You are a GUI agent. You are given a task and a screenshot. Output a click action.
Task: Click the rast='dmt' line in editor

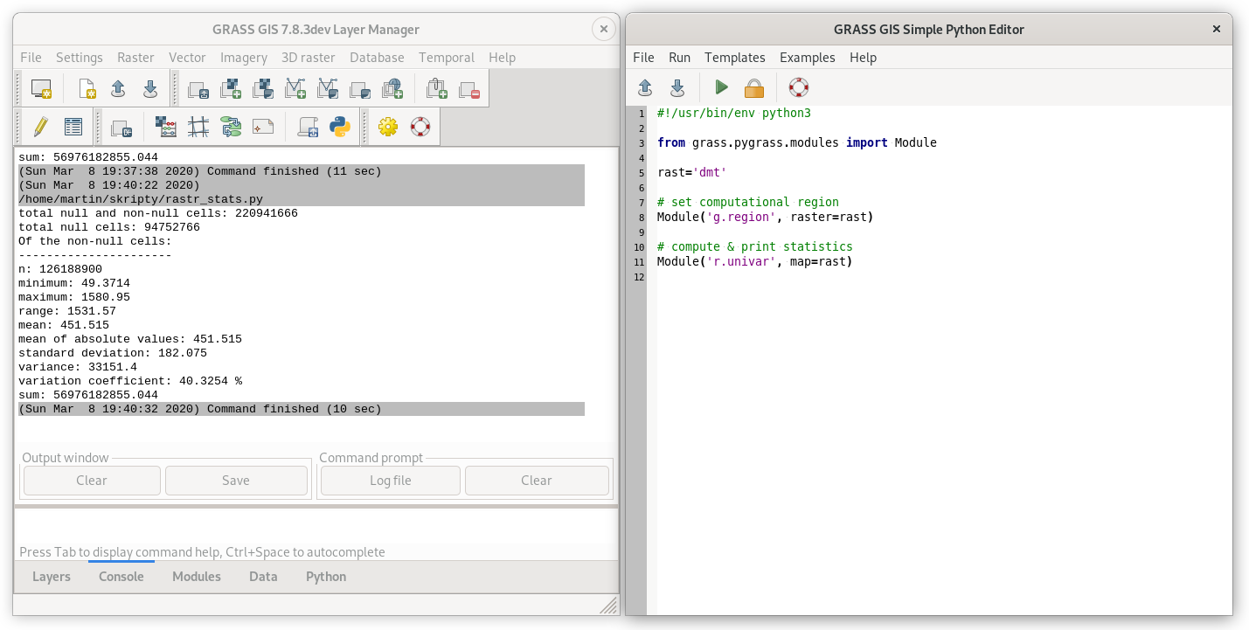[691, 172]
